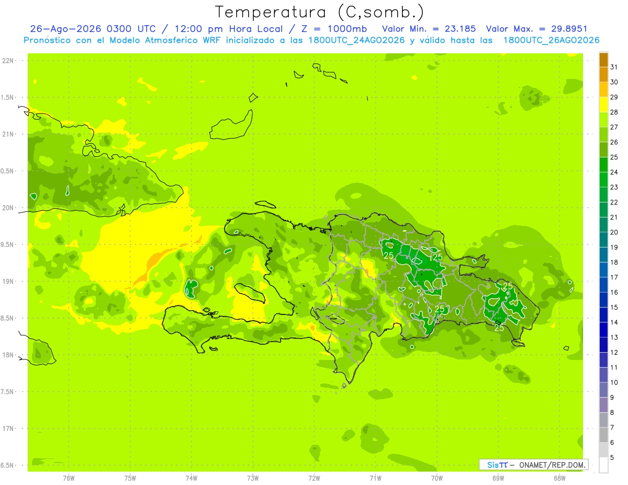Image resolution: width=628 pixels, height=485 pixels.
Task: Click the '22N' latitude axis label
Action: [9, 60]
